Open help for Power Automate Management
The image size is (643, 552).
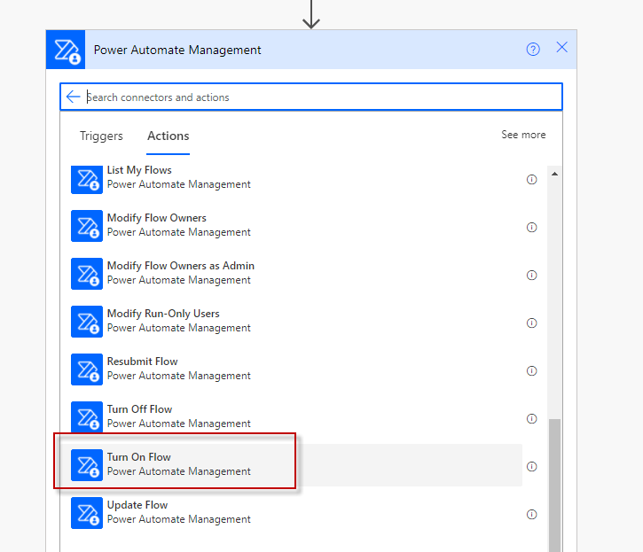(533, 50)
